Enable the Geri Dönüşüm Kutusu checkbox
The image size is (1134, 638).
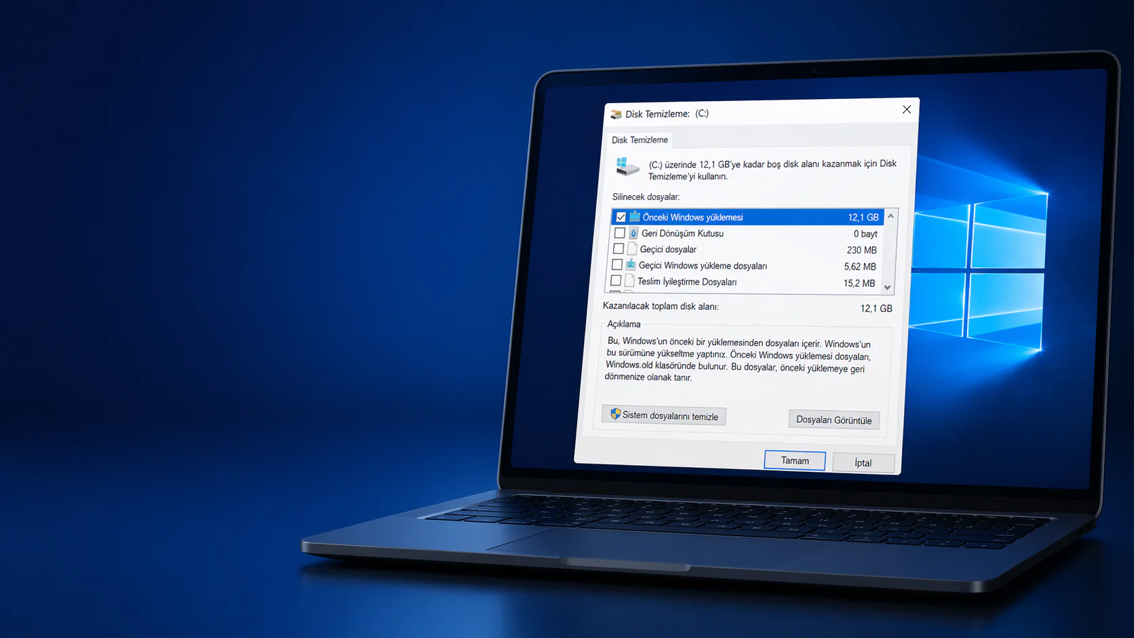pos(619,232)
